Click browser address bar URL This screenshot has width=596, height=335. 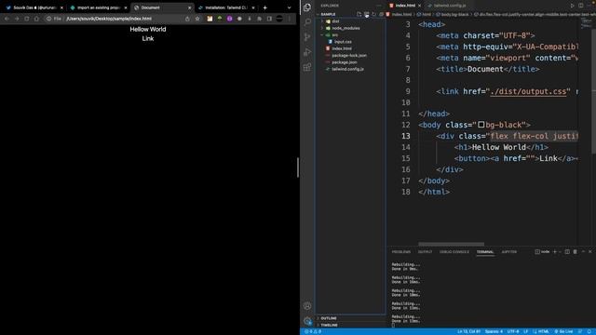[109, 19]
